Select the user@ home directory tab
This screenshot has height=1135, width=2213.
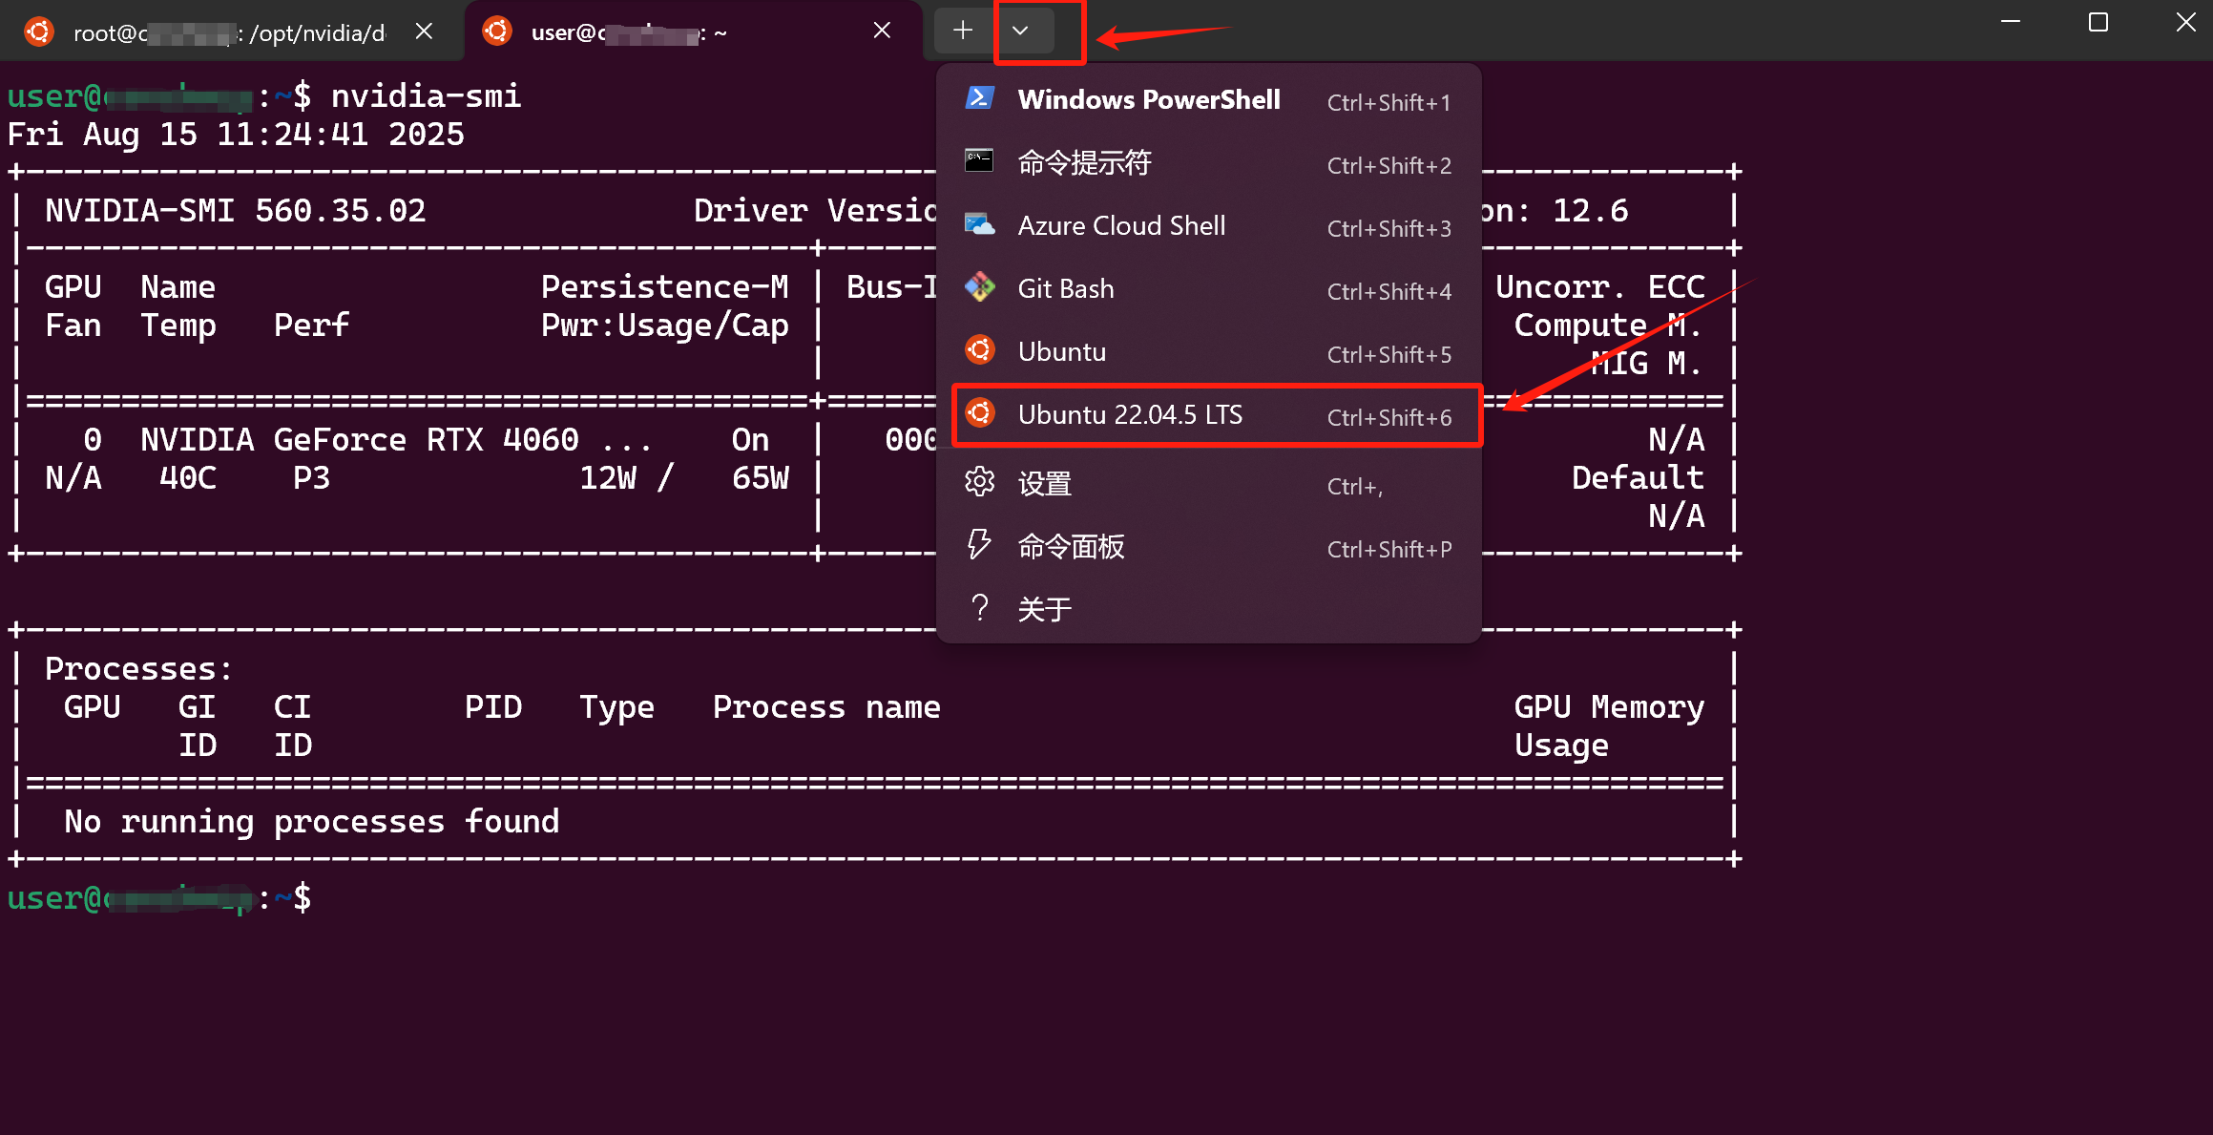(630, 31)
